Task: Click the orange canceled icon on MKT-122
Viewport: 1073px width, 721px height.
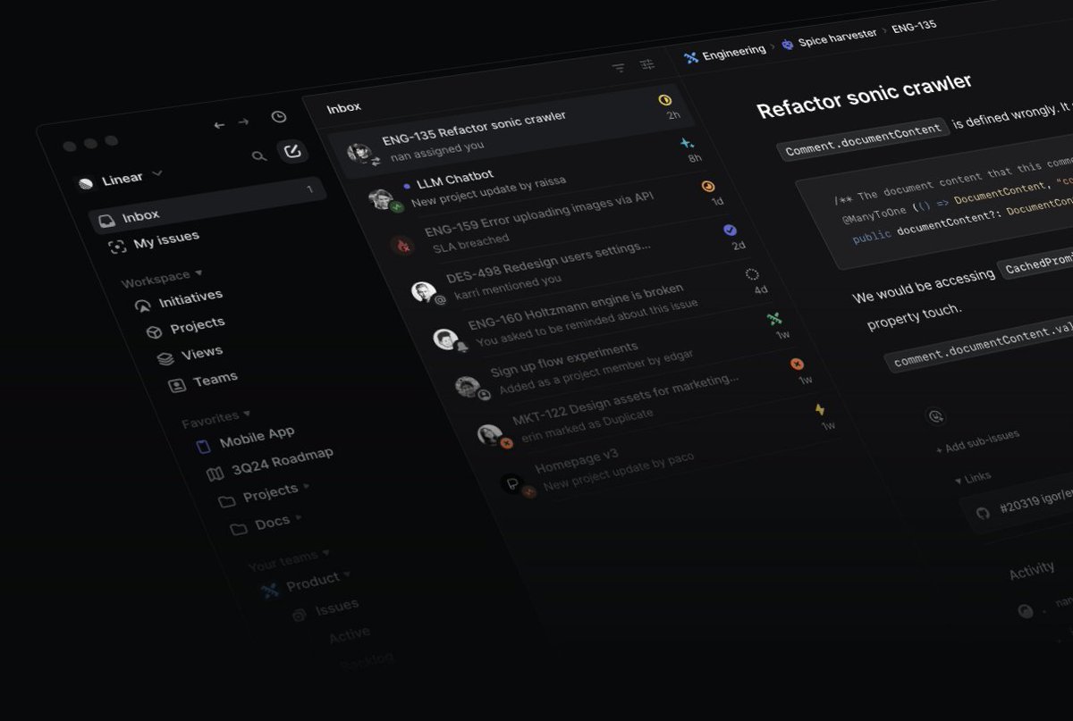Action: pyautogui.click(x=798, y=364)
